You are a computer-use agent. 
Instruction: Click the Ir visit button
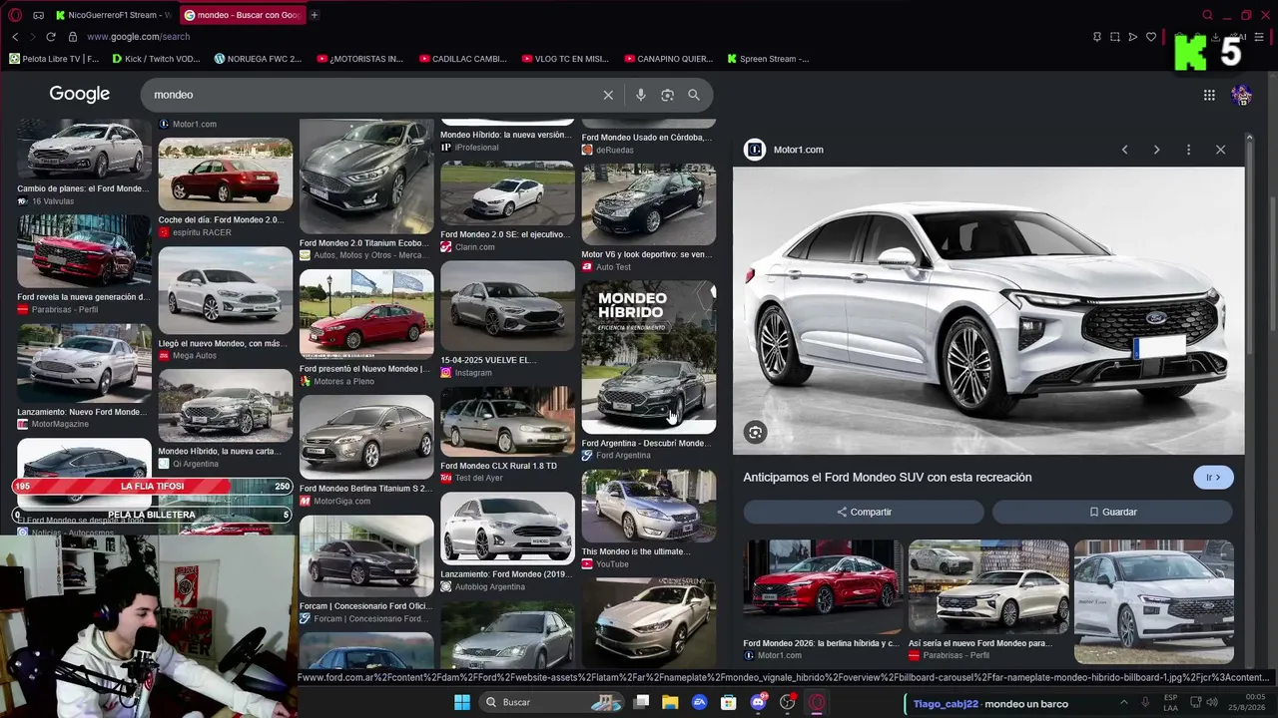[1213, 478]
